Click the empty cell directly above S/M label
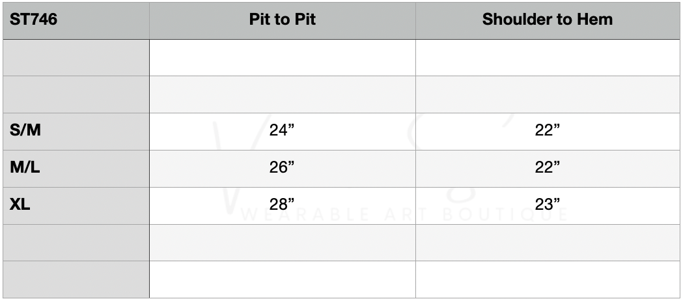The width and height of the screenshot is (681, 301). tap(76, 94)
